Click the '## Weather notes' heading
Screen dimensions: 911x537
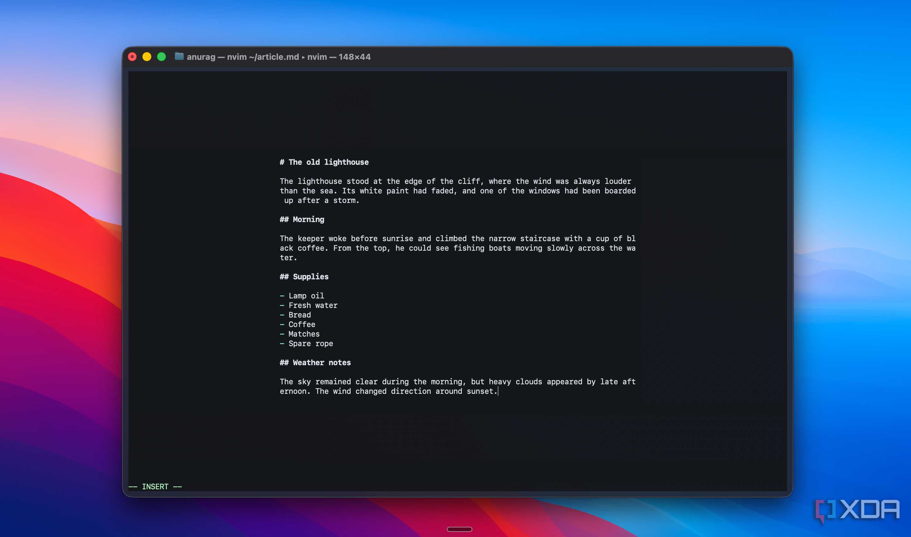coord(315,363)
